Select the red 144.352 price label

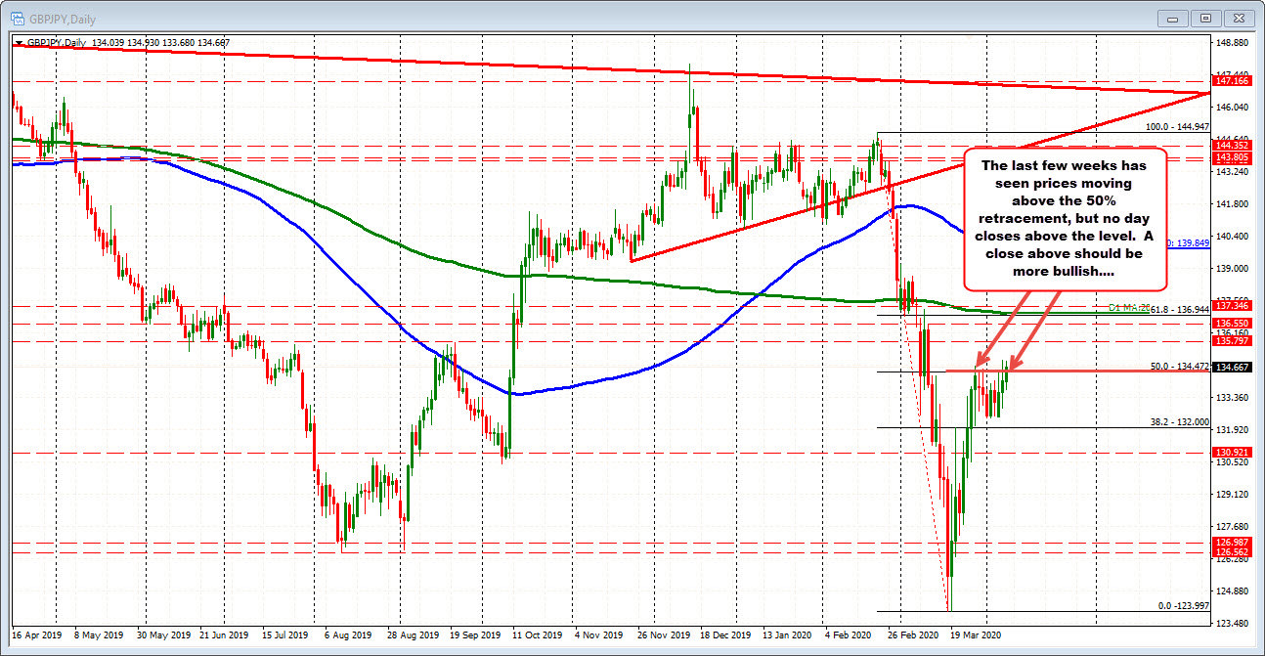(x=1231, y=145)
